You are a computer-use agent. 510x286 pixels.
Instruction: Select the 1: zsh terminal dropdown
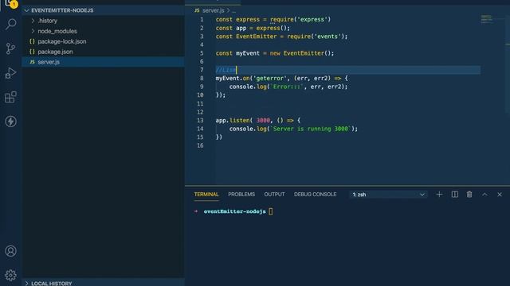click(x=388, y=195)
